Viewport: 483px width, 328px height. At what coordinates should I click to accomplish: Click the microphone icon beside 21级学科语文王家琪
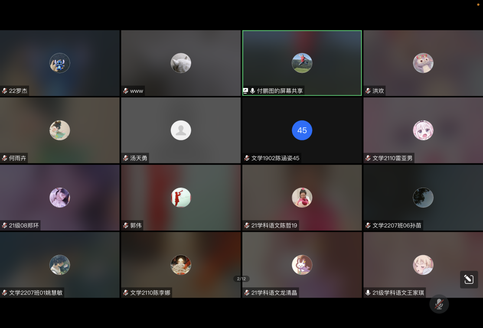(368, 292)
